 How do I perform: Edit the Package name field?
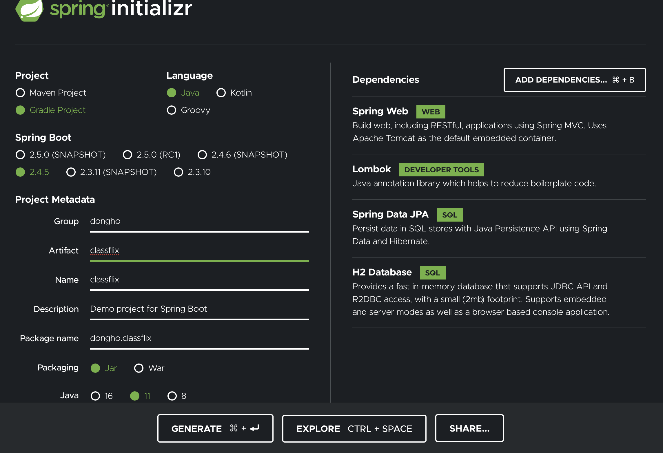[199, 338]
